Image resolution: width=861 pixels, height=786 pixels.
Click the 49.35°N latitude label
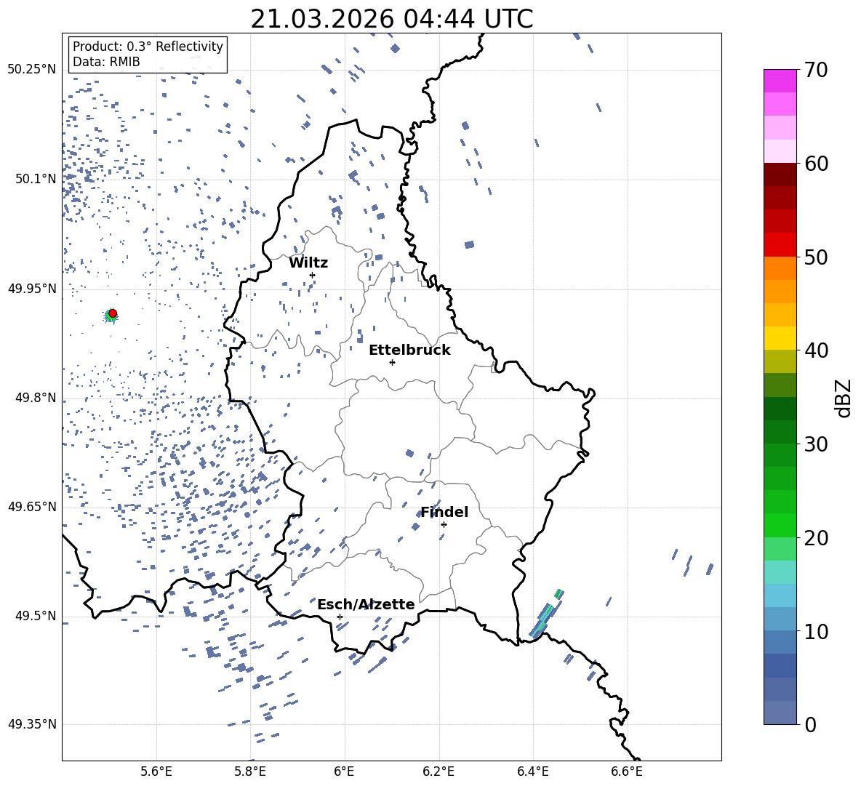32,724
